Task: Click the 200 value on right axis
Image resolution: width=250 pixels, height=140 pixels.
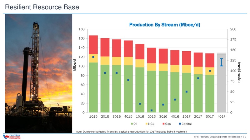Action: pos(233,29)
